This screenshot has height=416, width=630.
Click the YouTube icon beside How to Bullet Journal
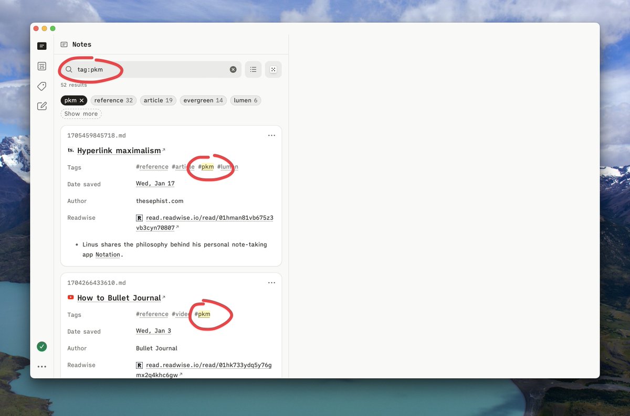coord(71,297)
